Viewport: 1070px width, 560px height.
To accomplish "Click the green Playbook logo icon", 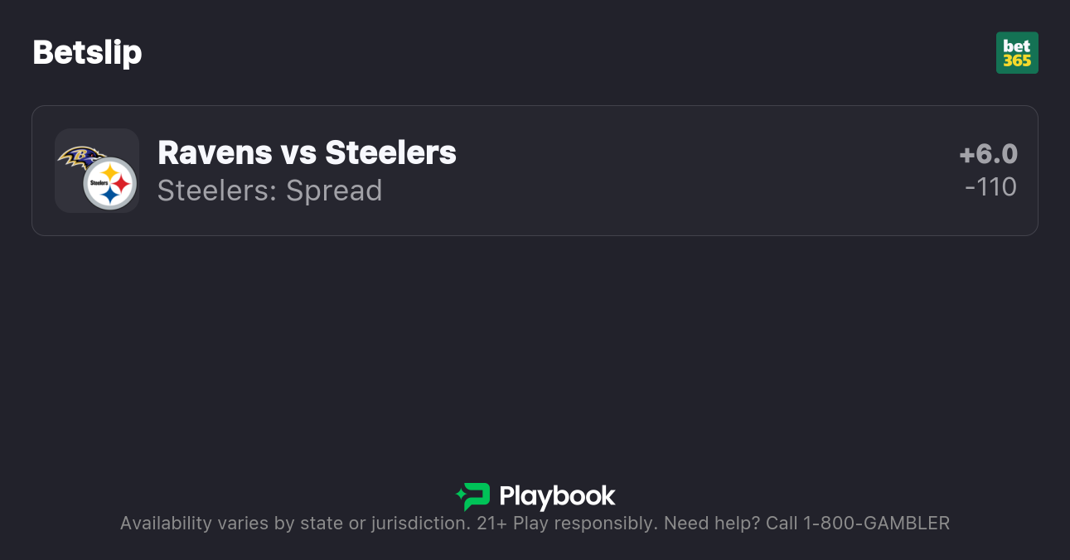I will pyautogui.click(x=473, y=496).
